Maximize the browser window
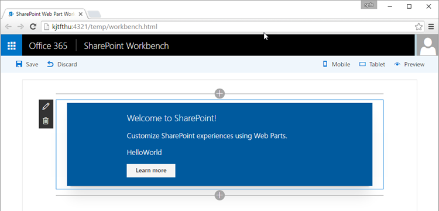The image size is (439, 211). (x=409, y=6)
